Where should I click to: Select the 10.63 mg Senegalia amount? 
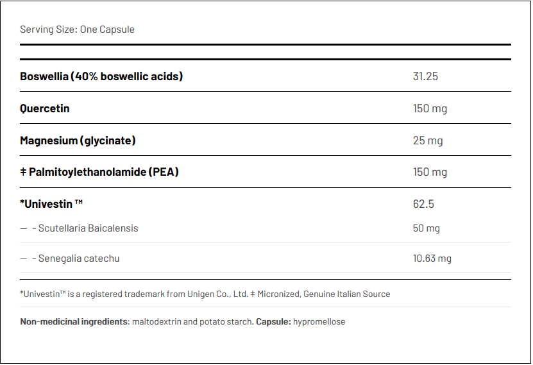click(432, 259)
